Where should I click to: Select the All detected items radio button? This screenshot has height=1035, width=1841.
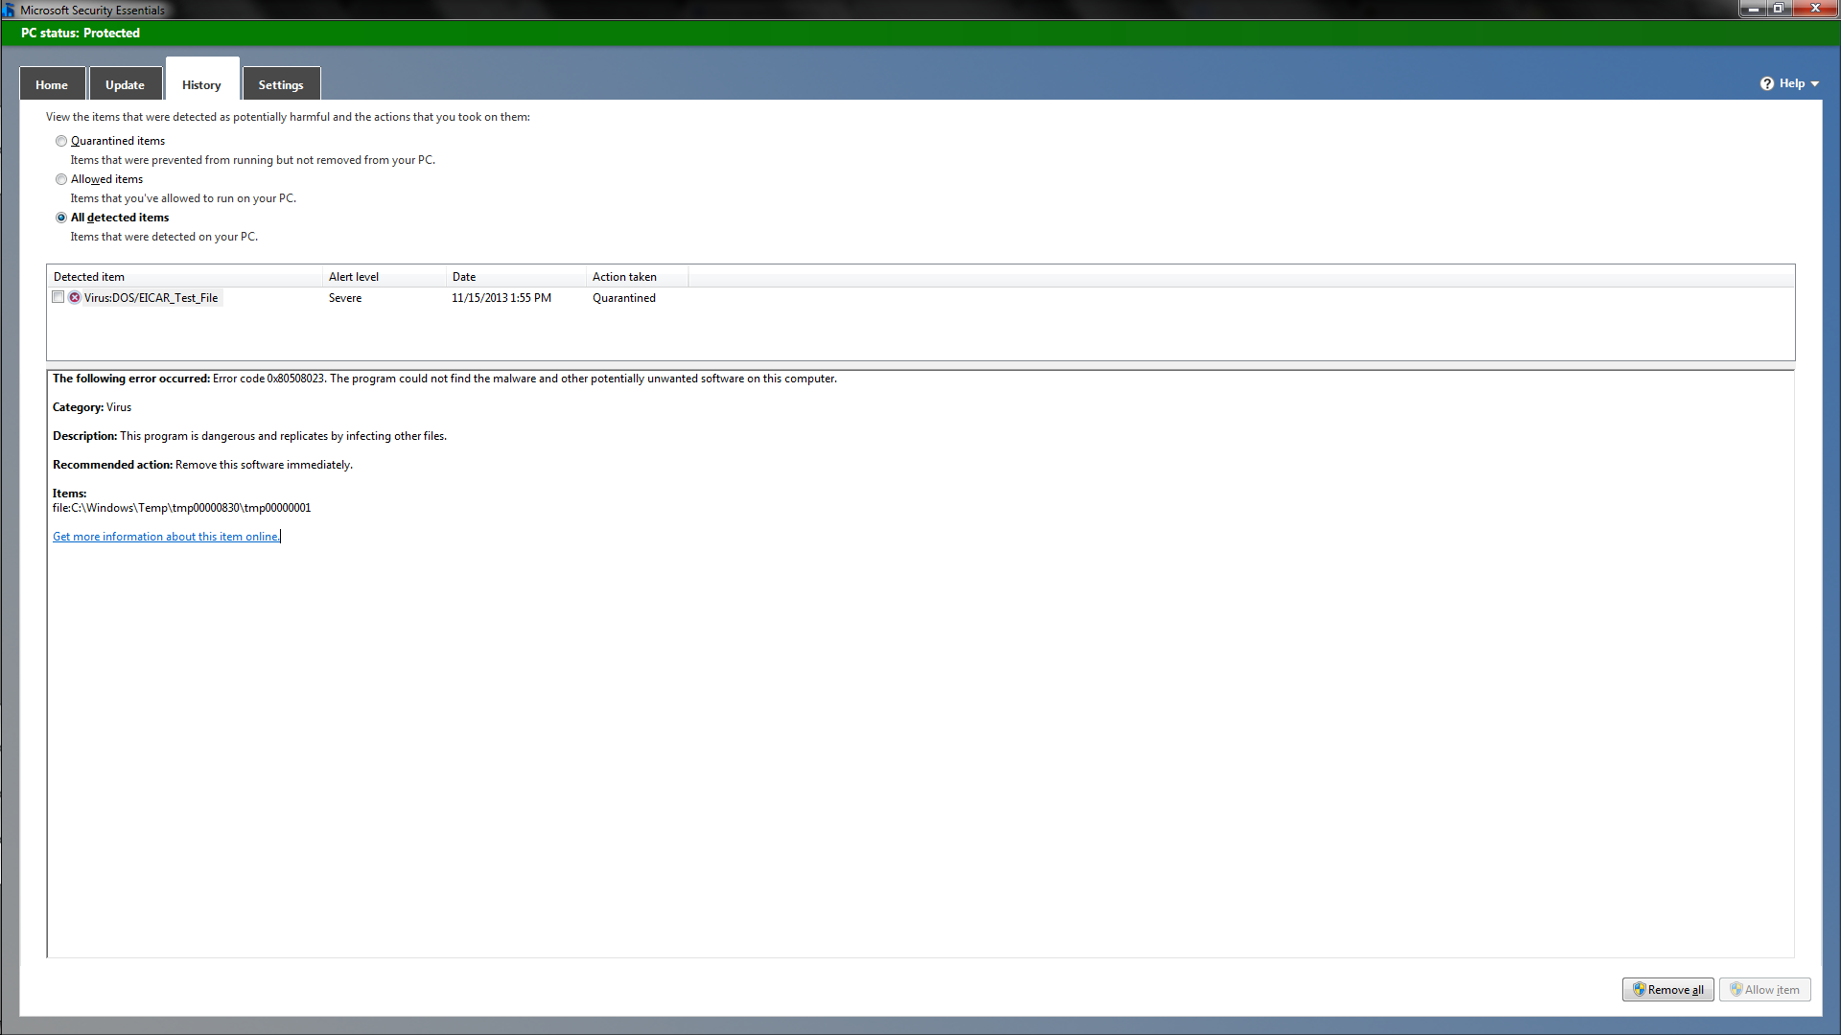61,218
